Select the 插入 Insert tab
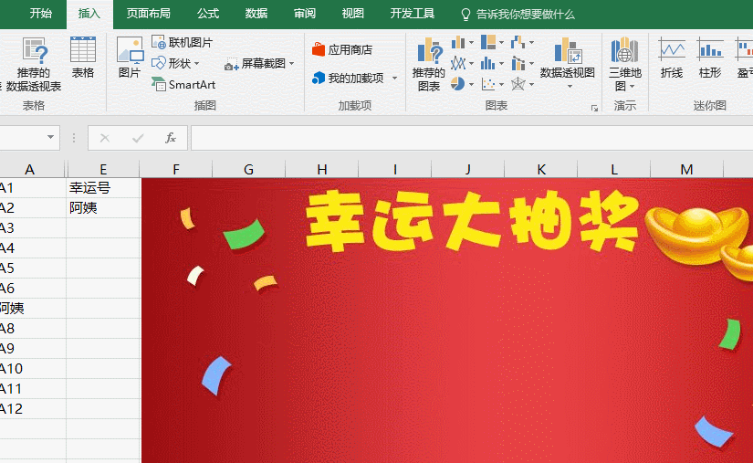This screenshot has width=753, height=463. pos(89,14)
